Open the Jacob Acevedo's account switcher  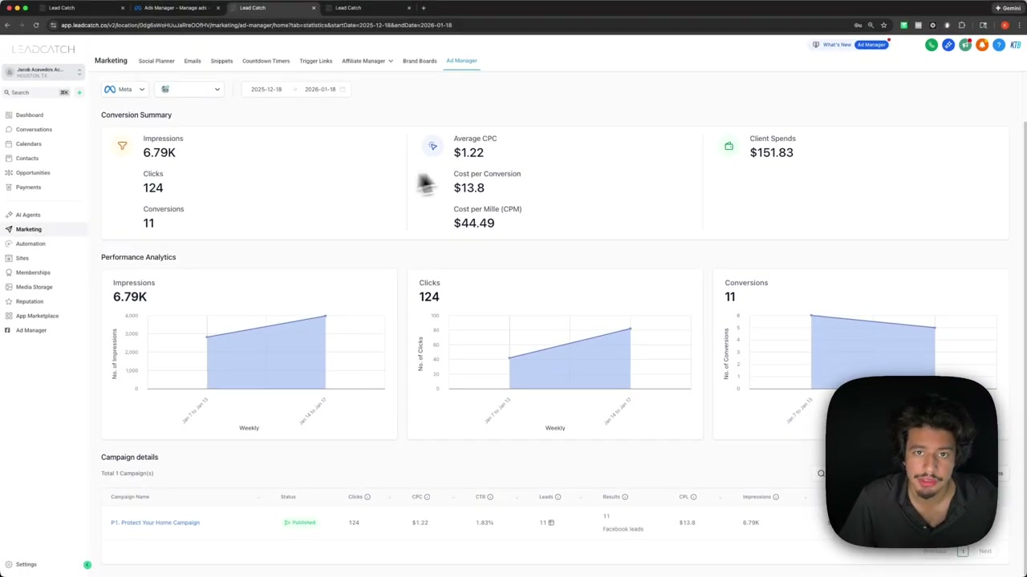point(43,72)
